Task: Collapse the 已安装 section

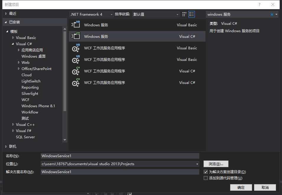Action: [6, 22]
